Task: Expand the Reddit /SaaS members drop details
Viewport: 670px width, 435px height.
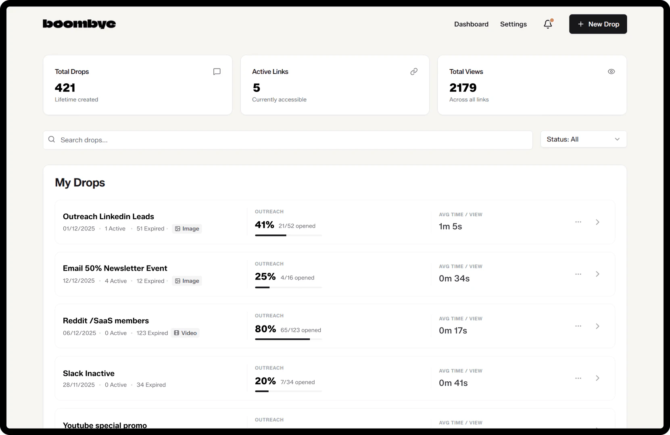Action: (598, 326)
